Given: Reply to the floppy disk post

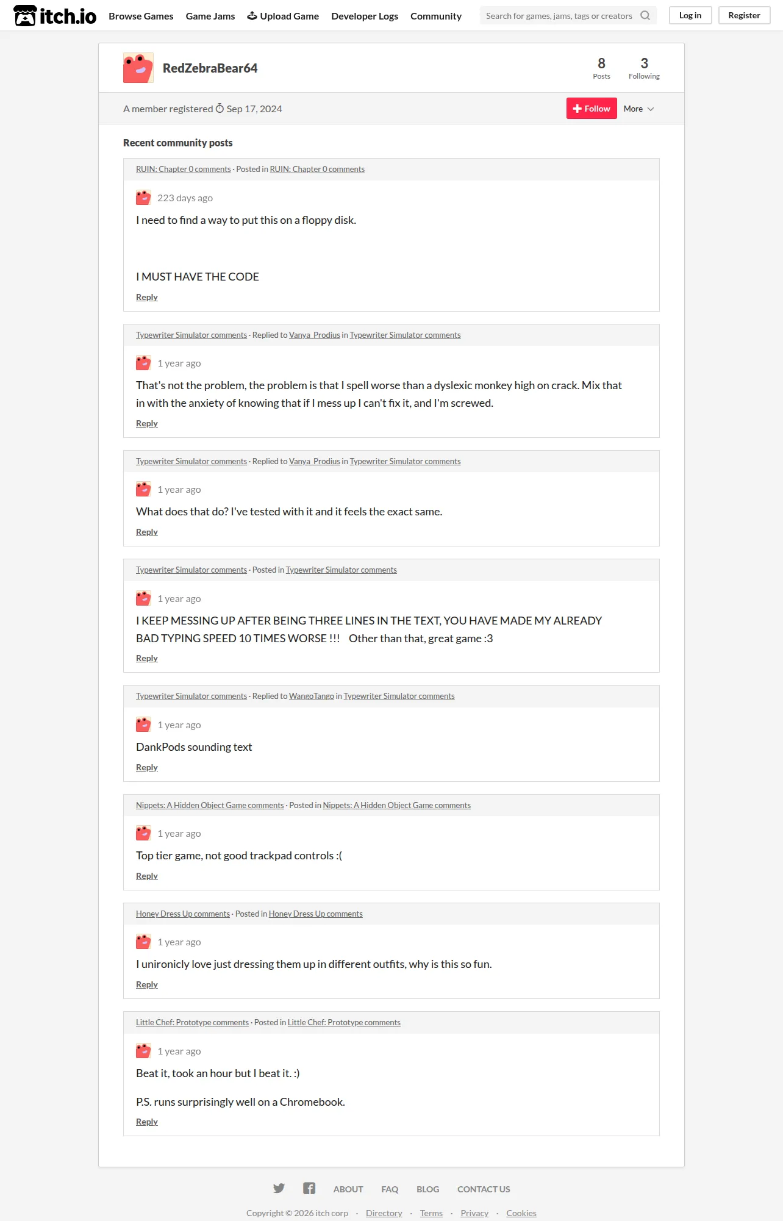Looking at the screenshot, I should (147, 297).
